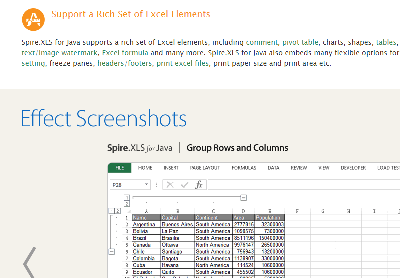The image size is (400, 278).
Task: Collapse row group with minus button
Action: click(111, 252)
